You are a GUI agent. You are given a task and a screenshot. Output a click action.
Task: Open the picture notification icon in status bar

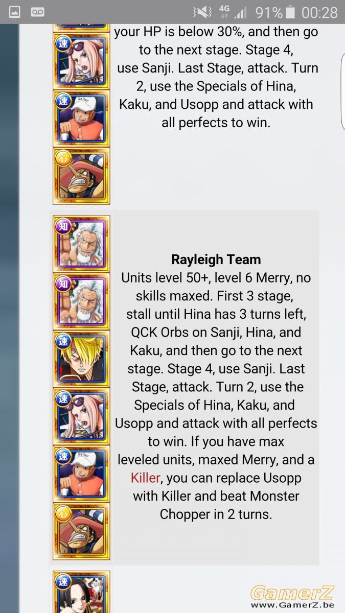click(x=15, y=12)
